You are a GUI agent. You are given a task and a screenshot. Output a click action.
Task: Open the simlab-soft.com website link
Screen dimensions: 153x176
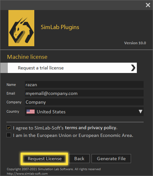pos(27,174)
